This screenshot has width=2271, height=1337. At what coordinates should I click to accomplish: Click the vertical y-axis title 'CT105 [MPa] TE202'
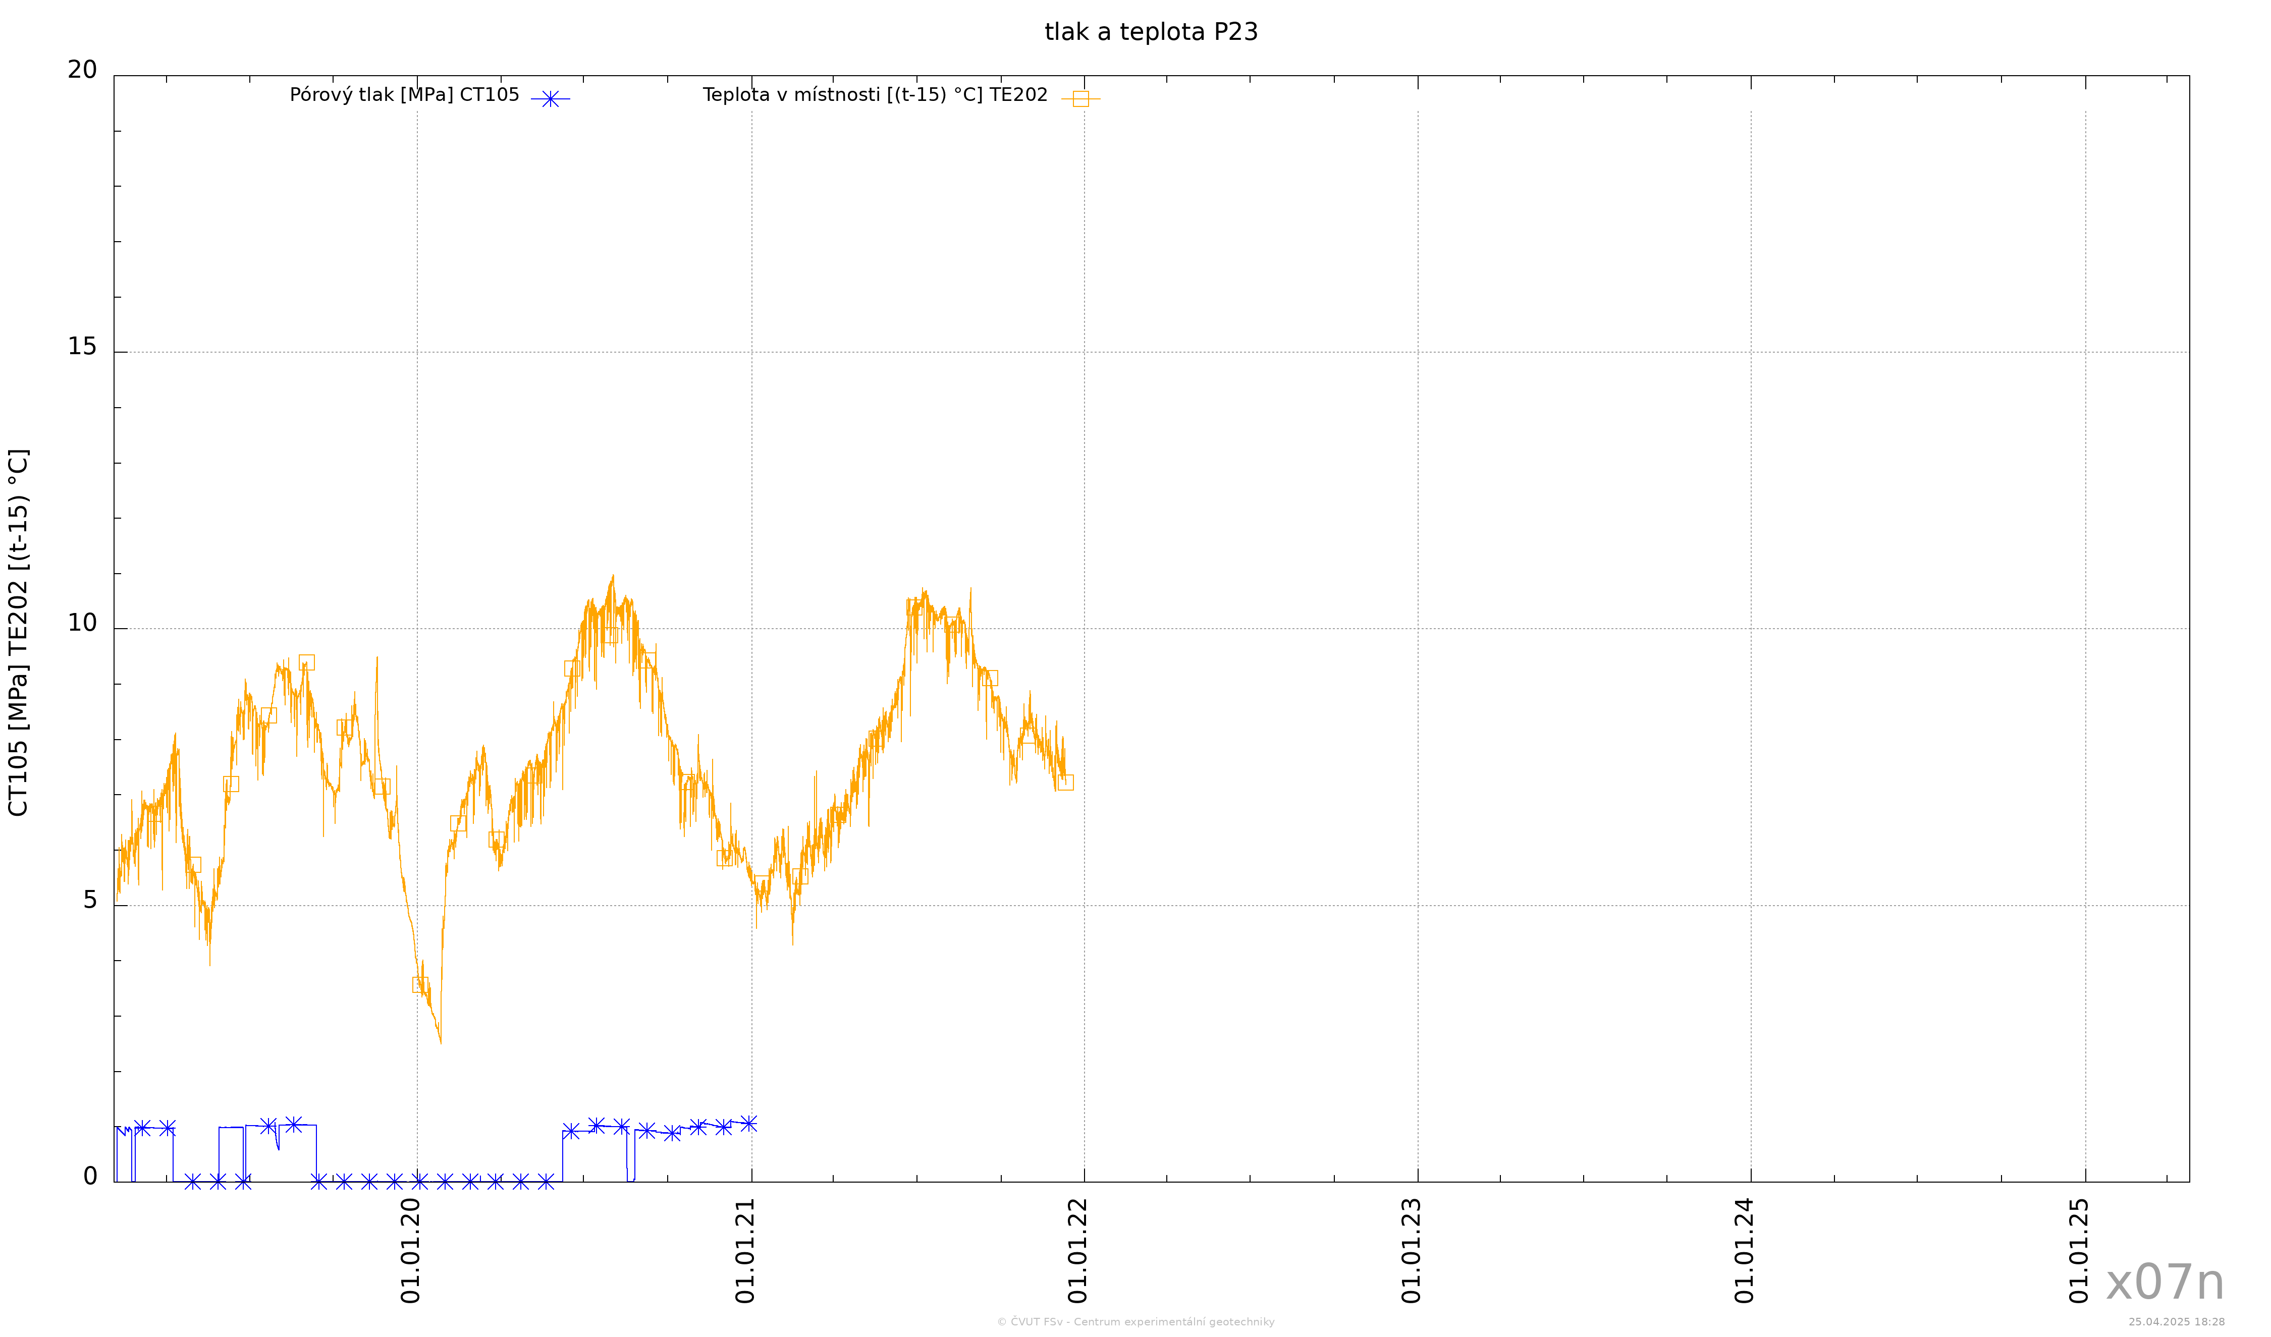coord(19,633)
